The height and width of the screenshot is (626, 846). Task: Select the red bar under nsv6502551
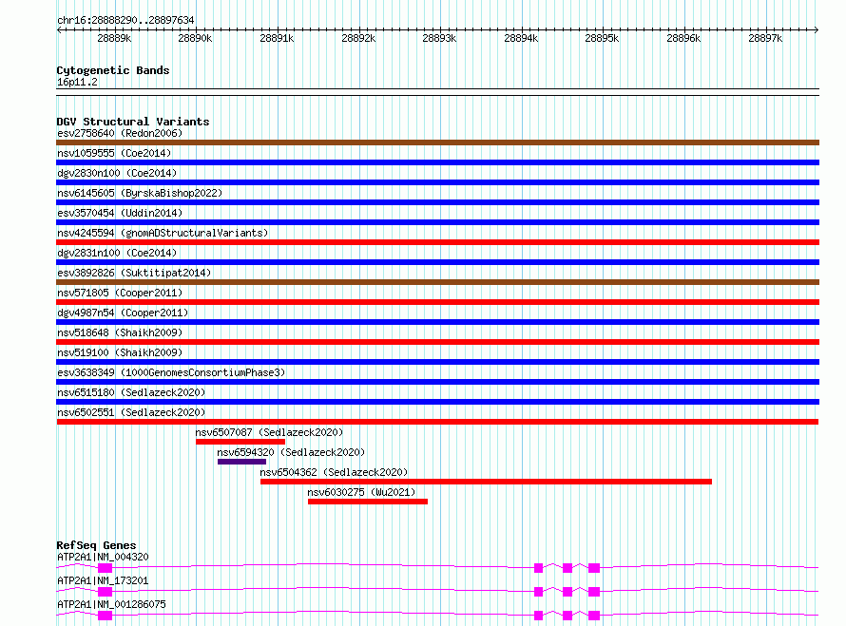pyautogui.click(x=437, y=422)
